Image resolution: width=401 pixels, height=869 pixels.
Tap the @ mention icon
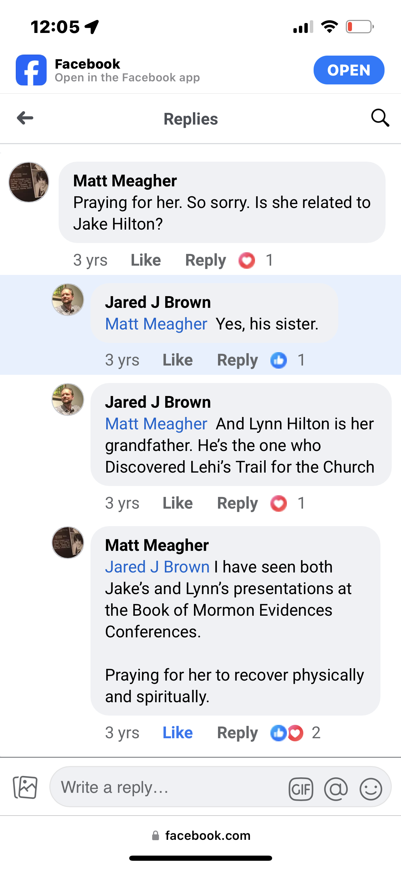tap(336, 789)
